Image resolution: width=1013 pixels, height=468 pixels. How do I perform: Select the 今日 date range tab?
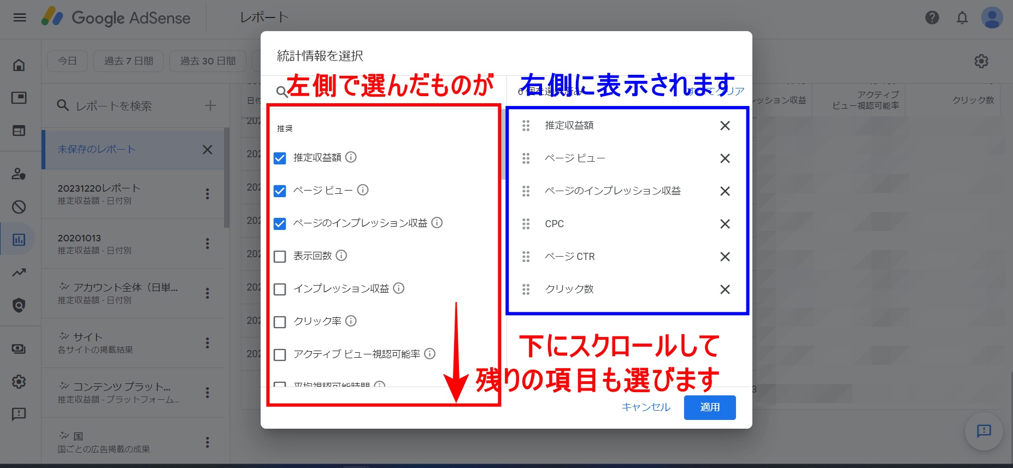[68, 61]
